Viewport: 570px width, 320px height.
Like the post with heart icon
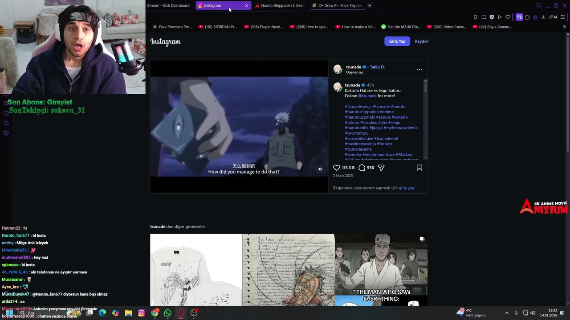pos(337,168)
